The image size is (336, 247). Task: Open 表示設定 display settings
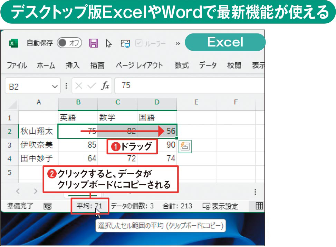(221, 206)
